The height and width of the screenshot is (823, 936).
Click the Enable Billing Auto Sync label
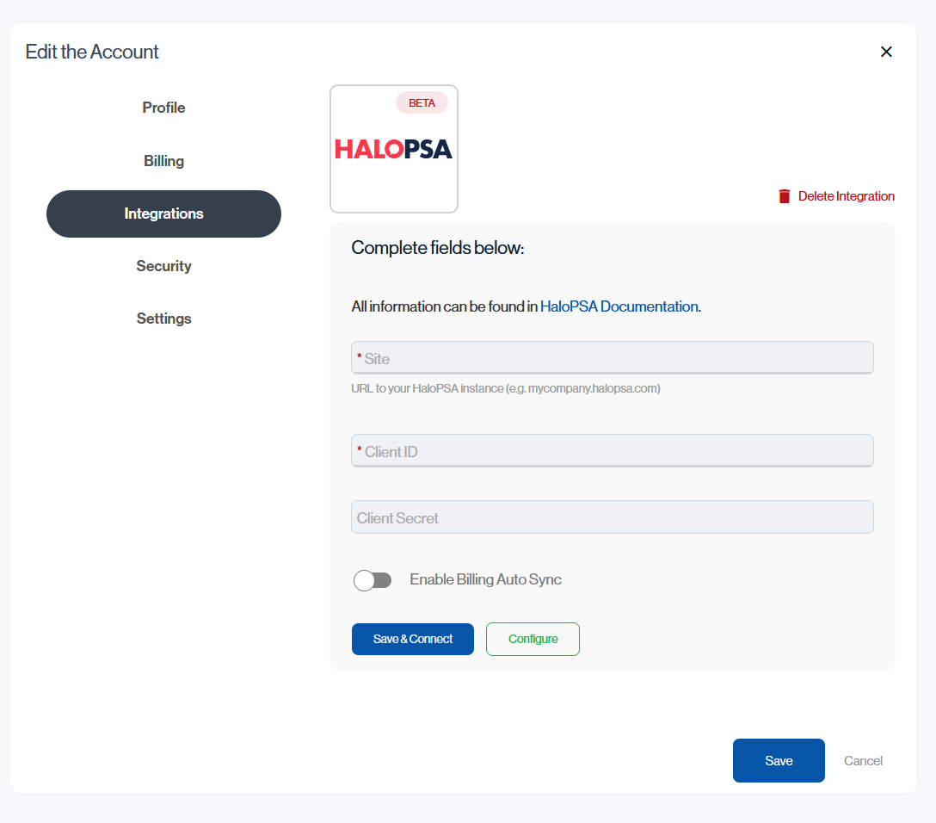pos(485,579)
